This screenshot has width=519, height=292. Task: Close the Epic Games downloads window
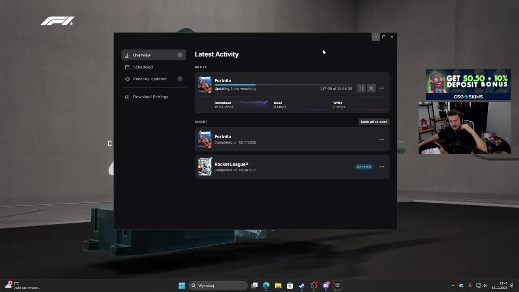[392, 37]
